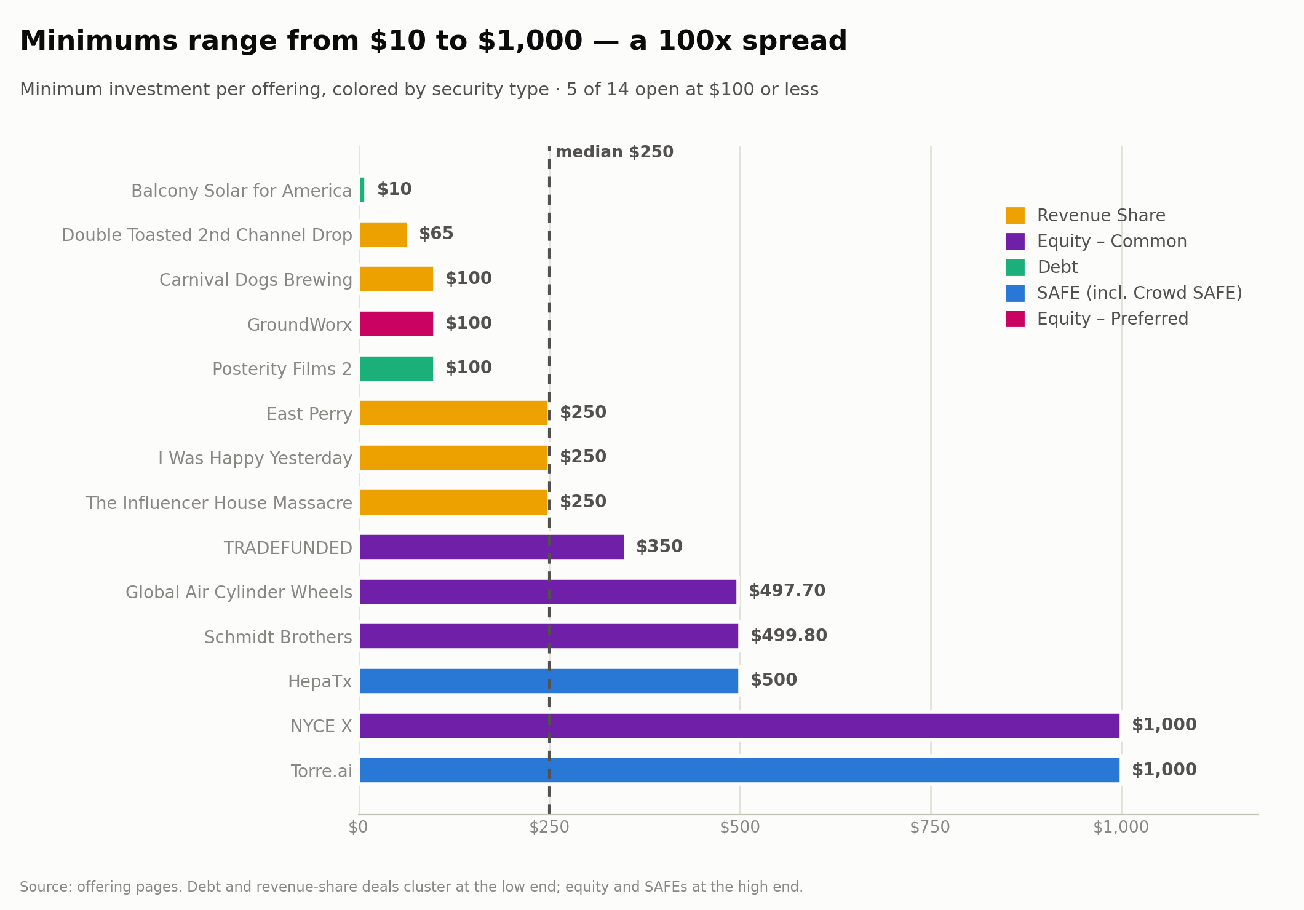Click the Debt green legend swatch
The image size is (1304, 910).
tap(1015, 267)
